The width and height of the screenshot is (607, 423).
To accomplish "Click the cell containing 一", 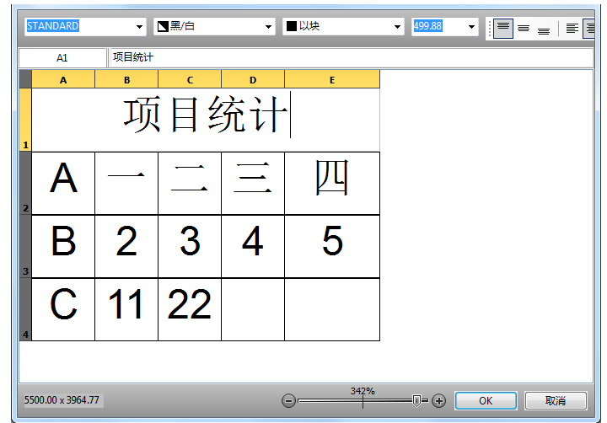I will click(126, 183).
